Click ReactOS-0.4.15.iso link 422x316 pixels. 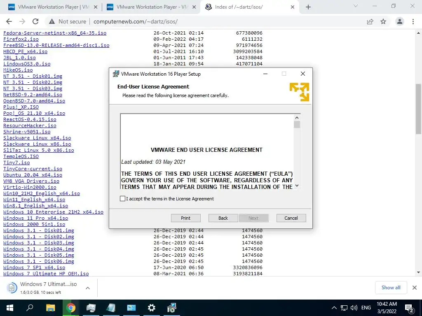30,119
